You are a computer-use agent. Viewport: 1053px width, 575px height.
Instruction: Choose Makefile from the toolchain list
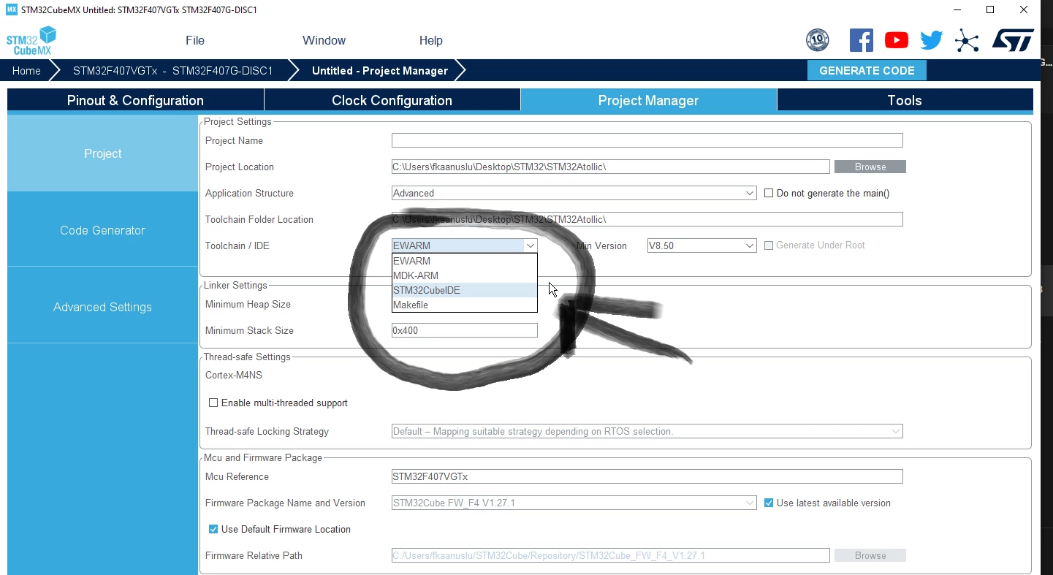465,305
